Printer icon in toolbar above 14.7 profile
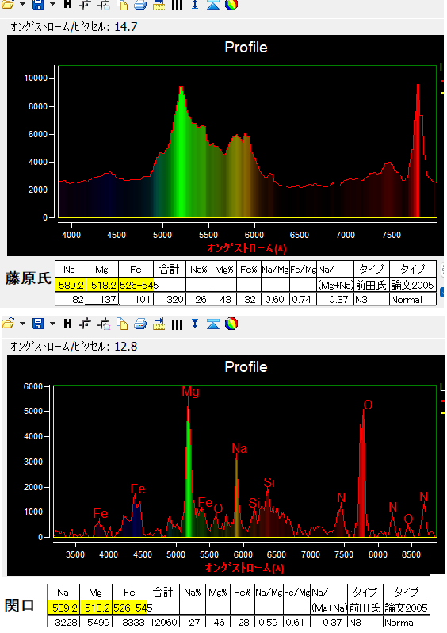The height and width of the screenshot is (633, 447). click(x=140, y=5)
